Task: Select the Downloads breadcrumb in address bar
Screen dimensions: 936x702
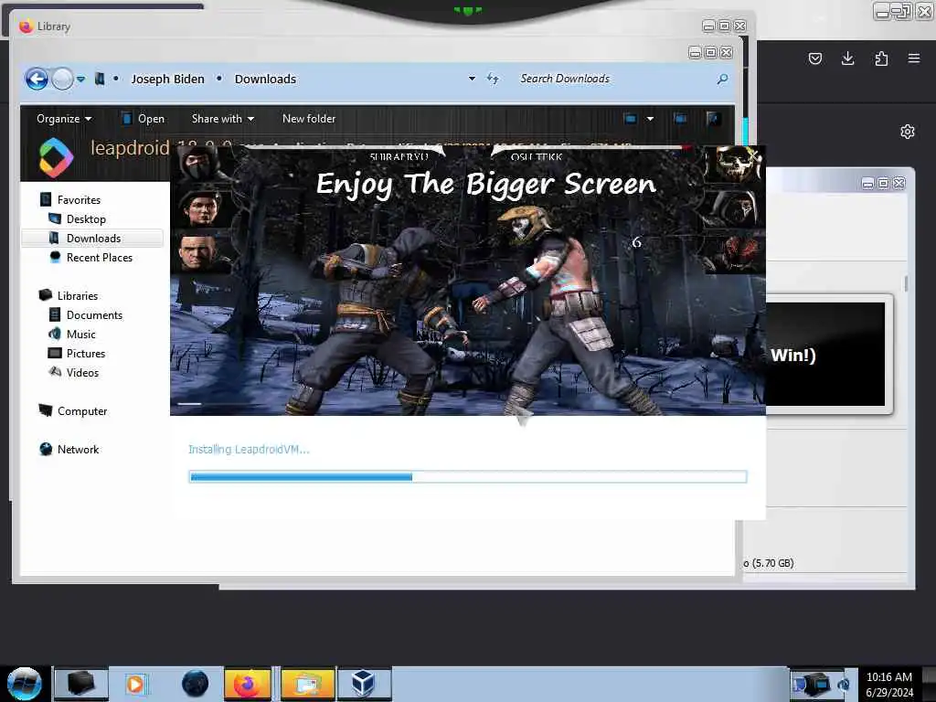Action: click(265, 79)
